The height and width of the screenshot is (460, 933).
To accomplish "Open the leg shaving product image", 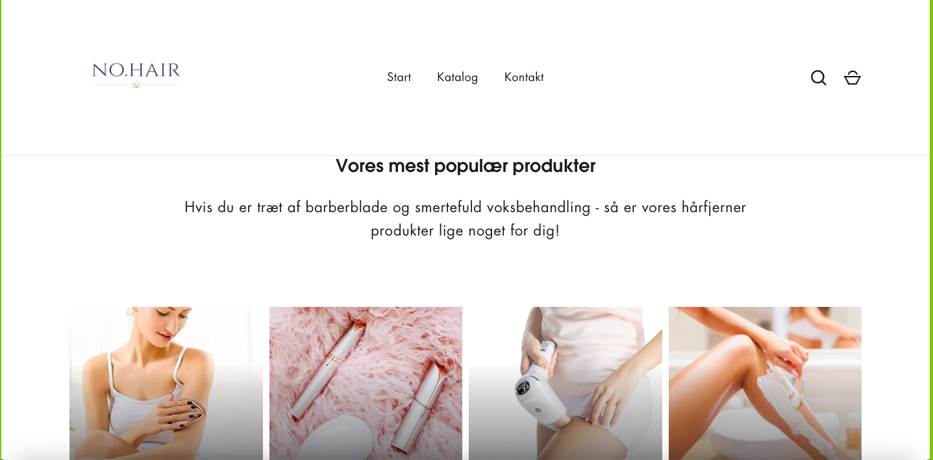I will 765,383.
